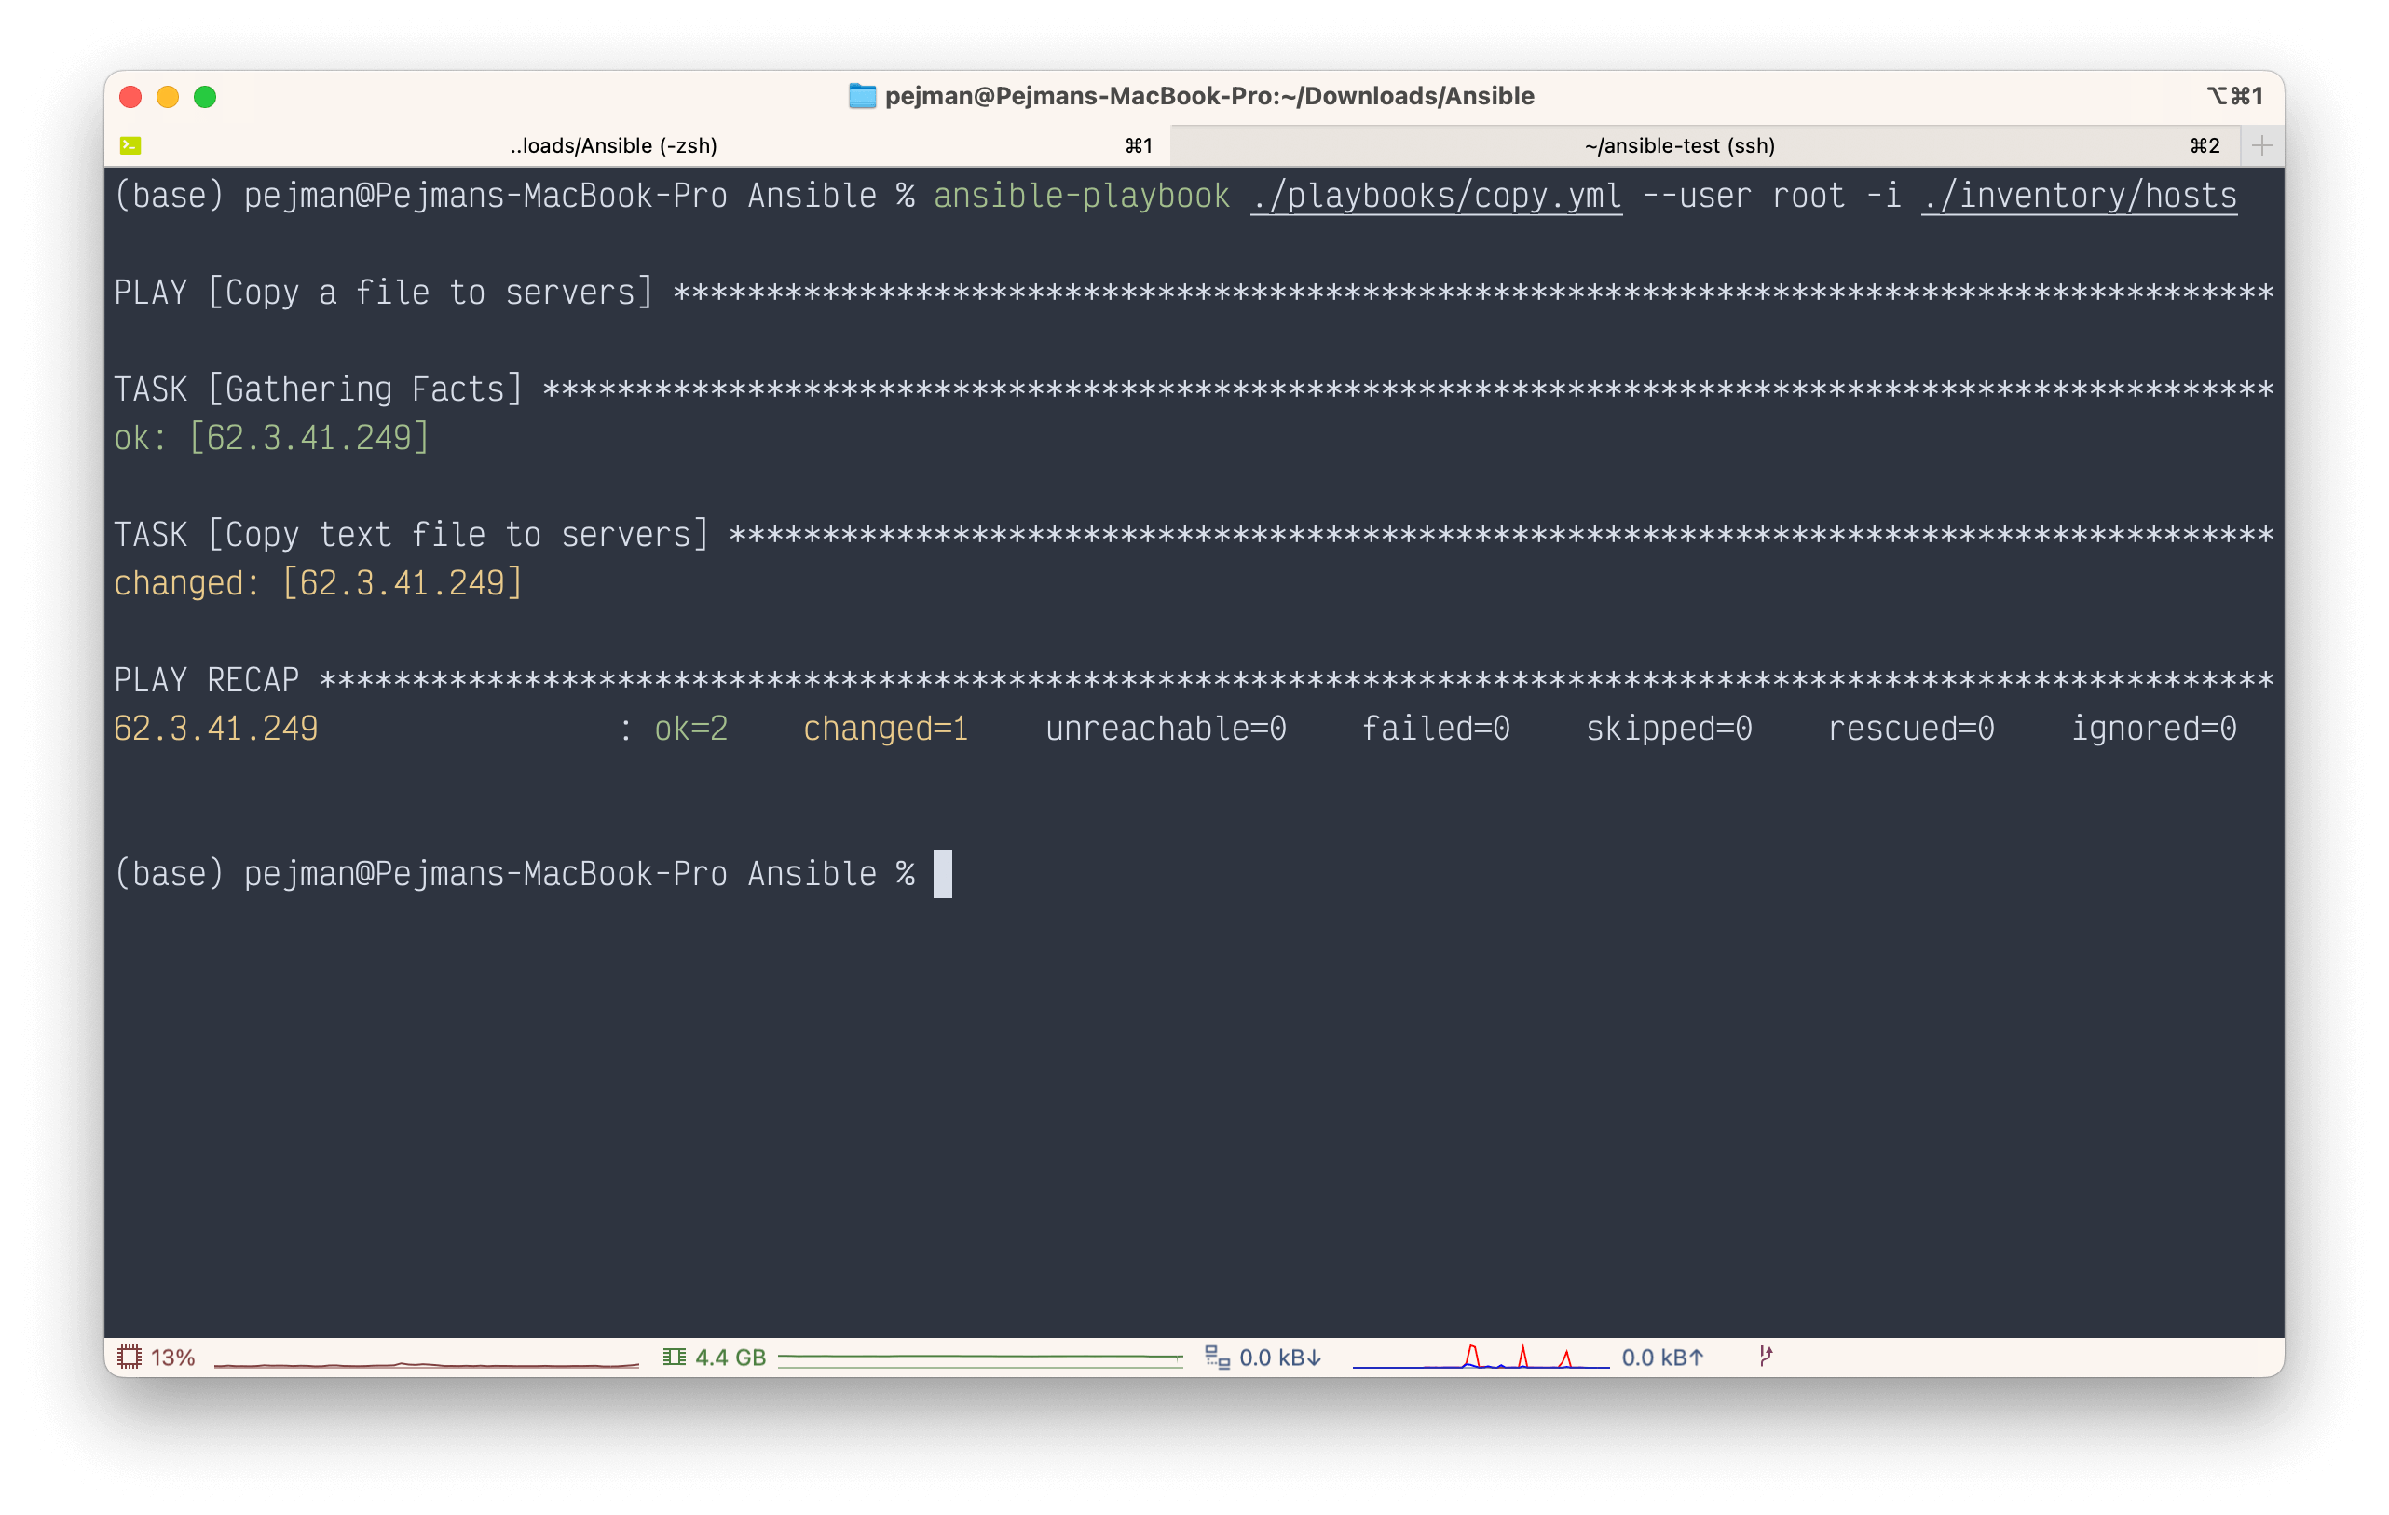Switch to the ..loads/Ansible (-zsh) tab
Screen dimensions: 2389x1515
637,146
